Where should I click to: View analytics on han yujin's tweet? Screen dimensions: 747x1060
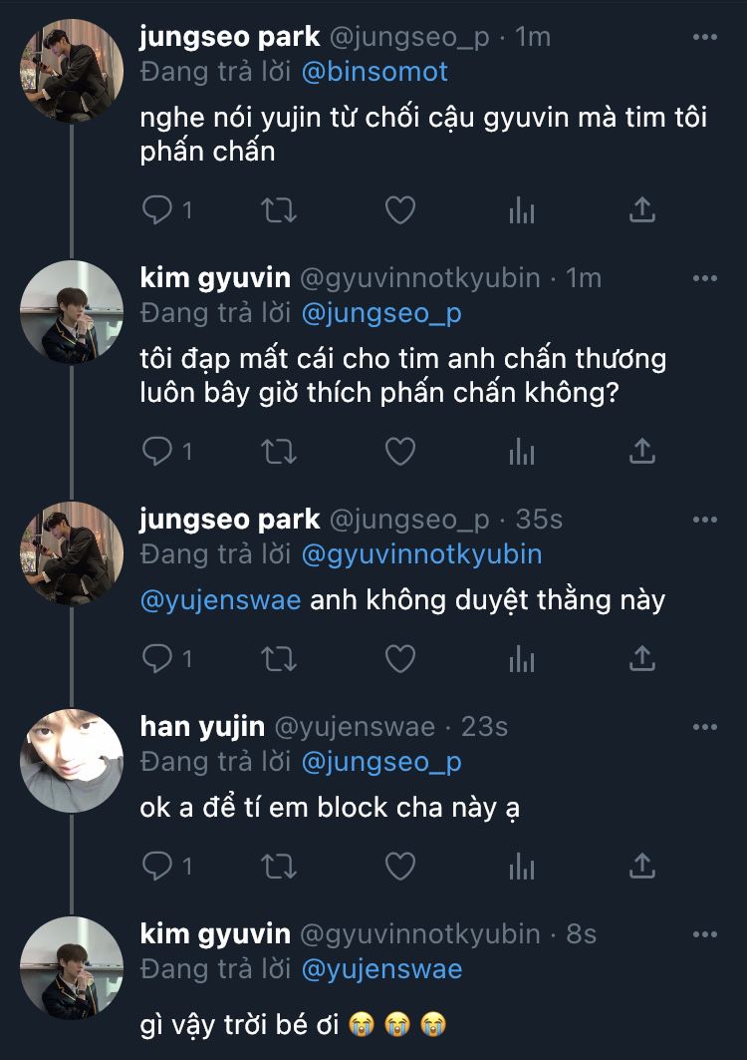[x=521, y=866]
